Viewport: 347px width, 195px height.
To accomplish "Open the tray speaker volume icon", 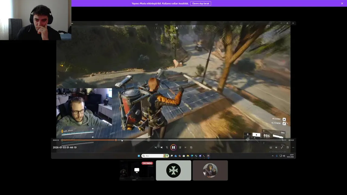I will click(x=284, y=156).
